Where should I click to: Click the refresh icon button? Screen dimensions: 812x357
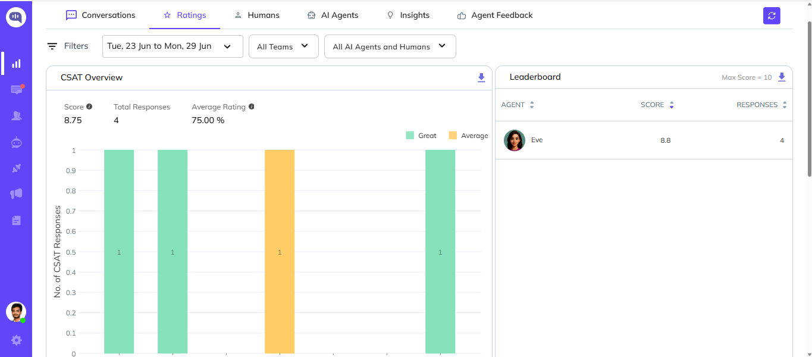[x=772, y=16]
